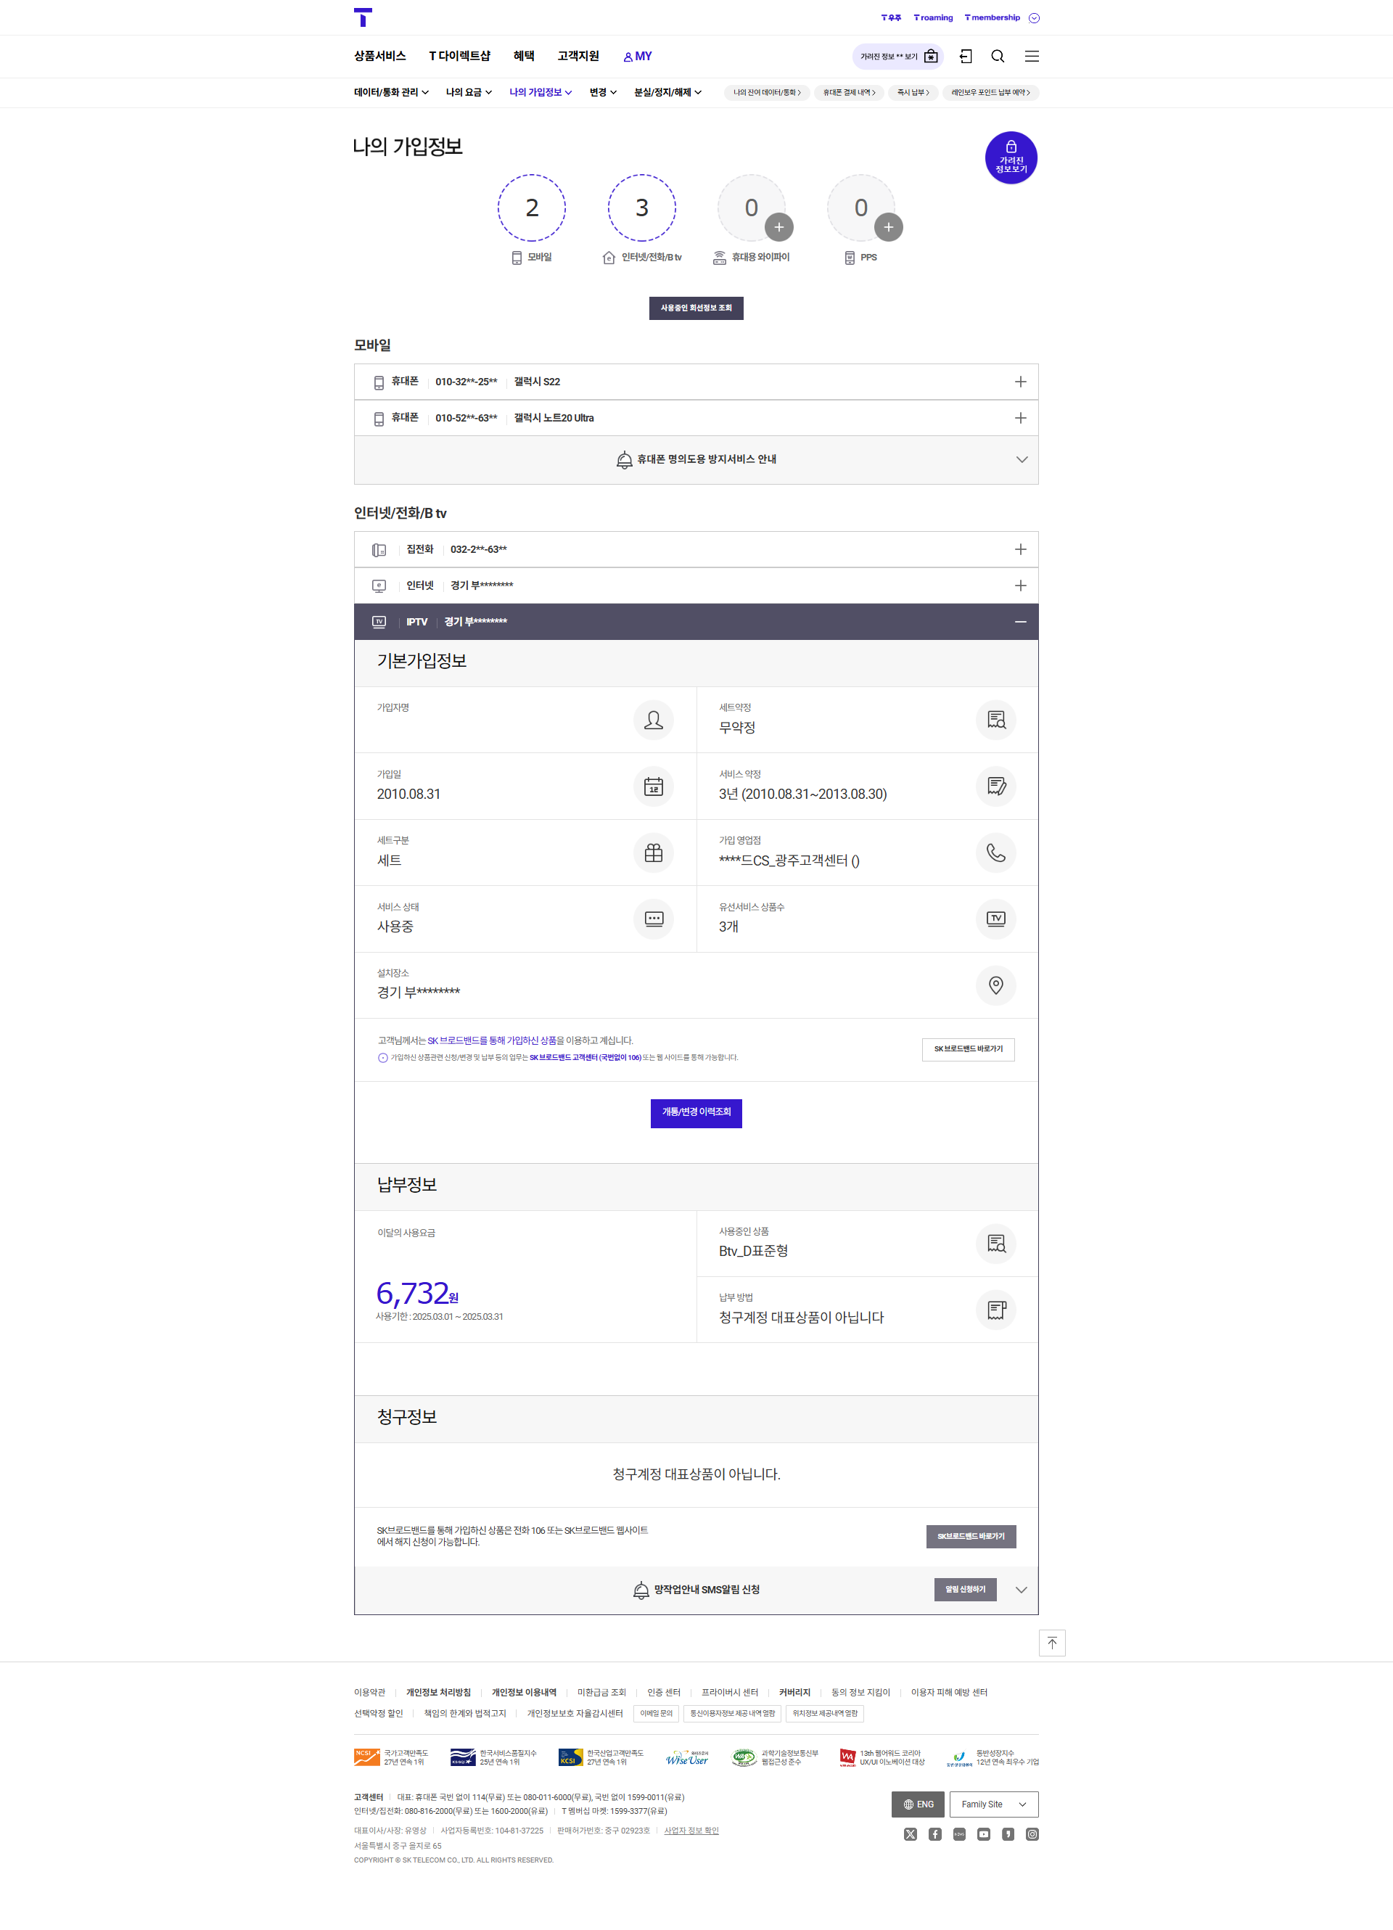
Task: Open the Facebook icon in footer
Action: click(x=934, y=1833)
